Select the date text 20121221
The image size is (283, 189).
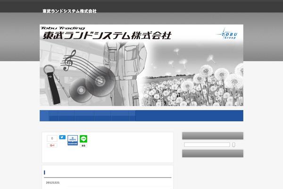[53, 183]
